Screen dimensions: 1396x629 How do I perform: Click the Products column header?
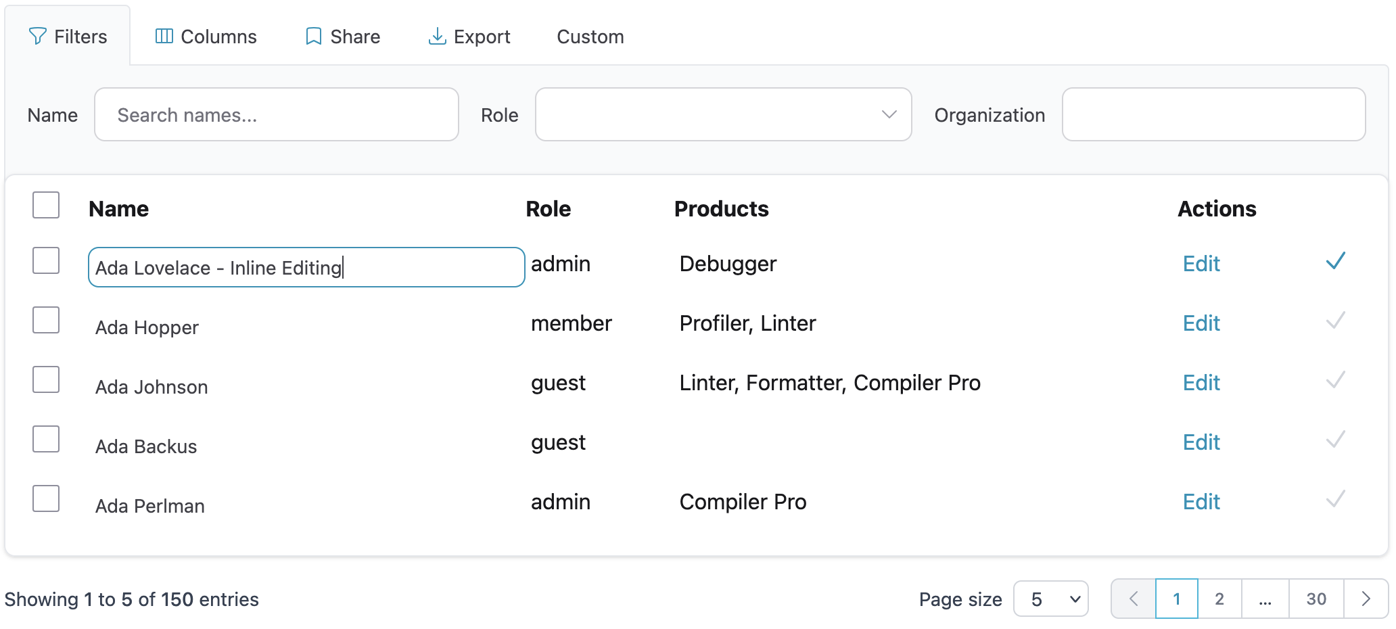coord(722,208)
